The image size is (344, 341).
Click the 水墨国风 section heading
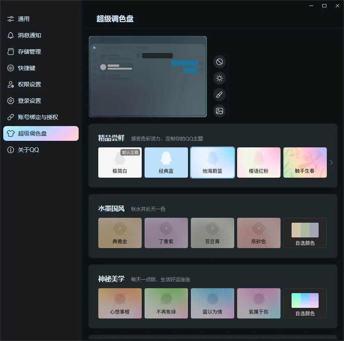(x=111, y=208)
